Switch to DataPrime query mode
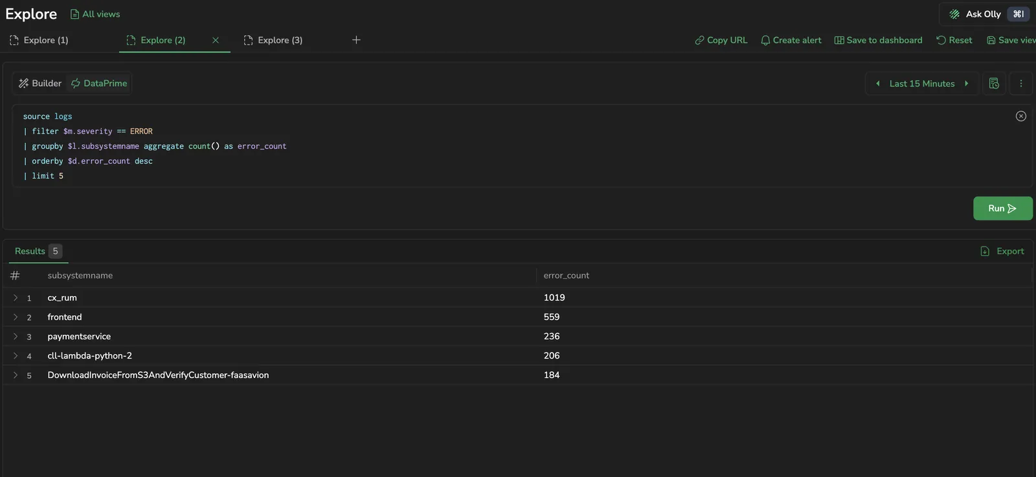Image resolution: width=1036 pixels, height=477 pixels. [x=99, y=83]
